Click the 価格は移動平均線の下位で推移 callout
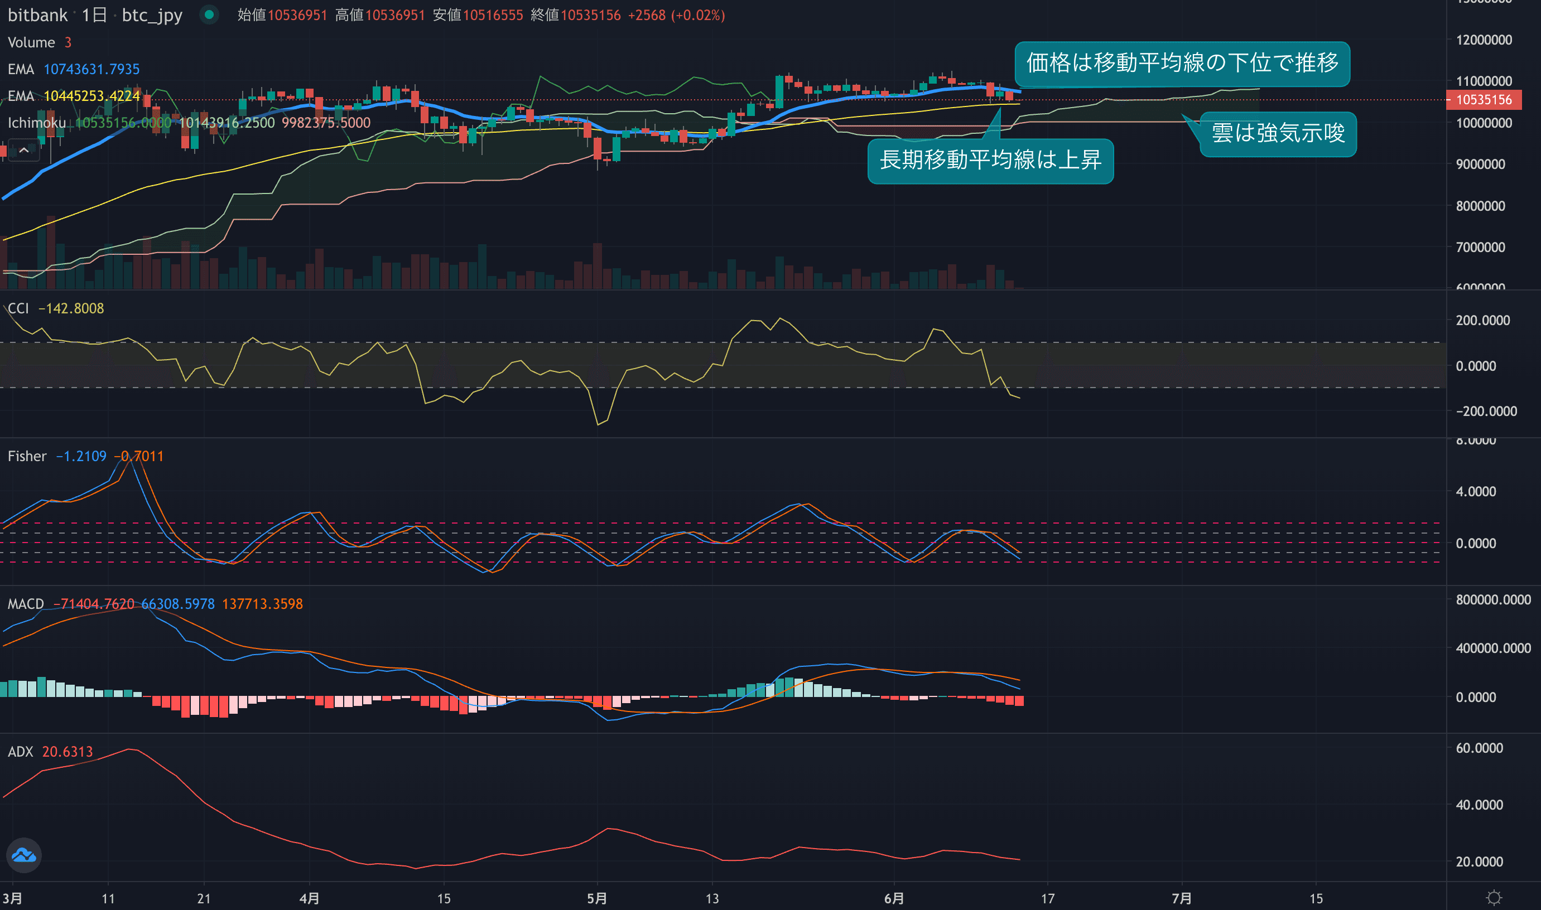The width and height of the screenshot is (1541, 910). point(1182,63)
